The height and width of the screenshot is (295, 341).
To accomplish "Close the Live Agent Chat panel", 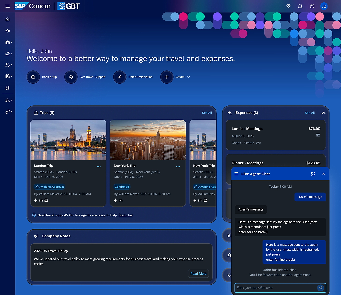I will pyautogui.click(x=324, y=174).
